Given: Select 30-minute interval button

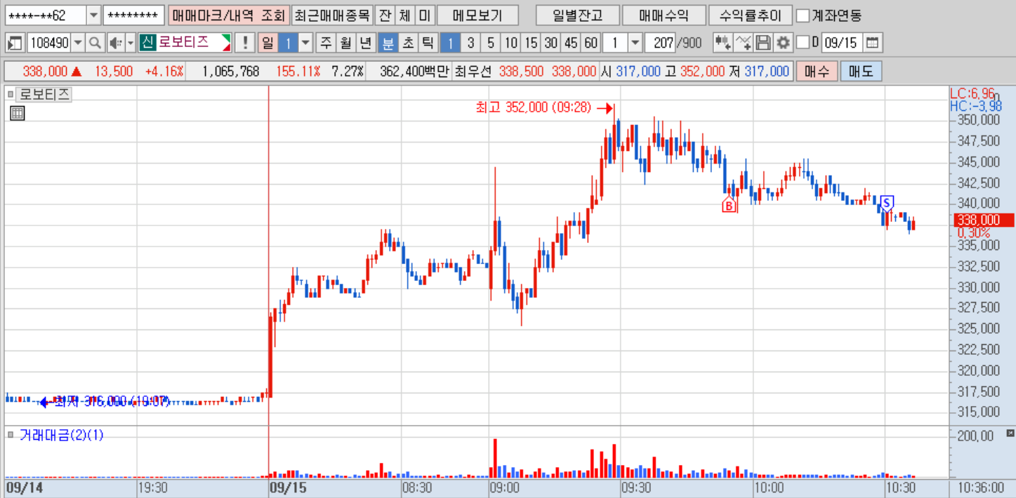Looking at the screenshot, I should [551, 43].
